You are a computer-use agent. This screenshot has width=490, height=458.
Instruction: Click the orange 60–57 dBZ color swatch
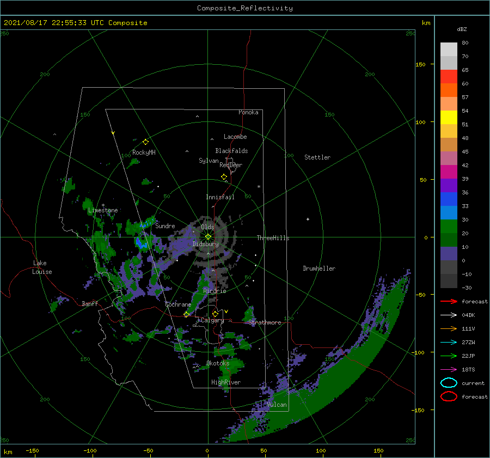click(449, 90)
